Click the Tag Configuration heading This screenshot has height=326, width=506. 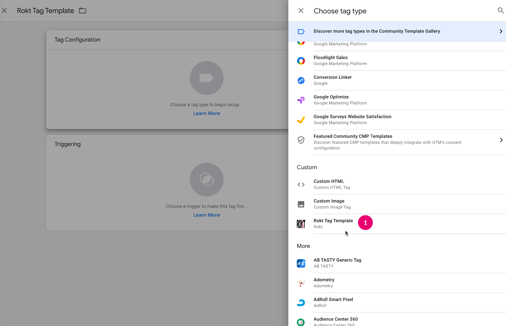[77, 40]
